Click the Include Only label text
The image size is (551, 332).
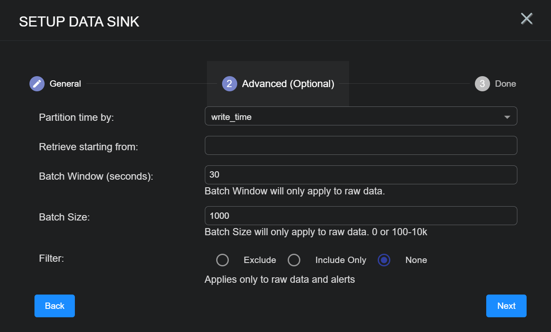tap(341, 260)
